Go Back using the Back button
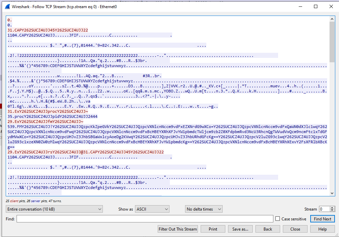The height and width of the screenshot is (237, 339). tap(268, 229)
